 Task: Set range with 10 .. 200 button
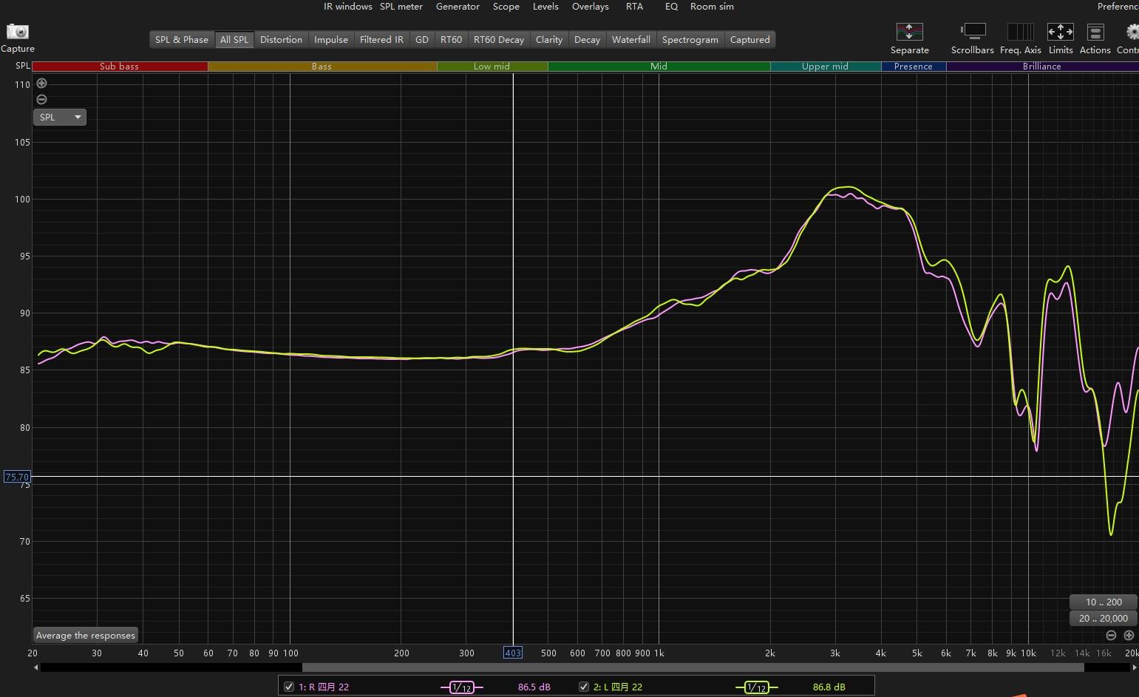(x=1103, y=602)
